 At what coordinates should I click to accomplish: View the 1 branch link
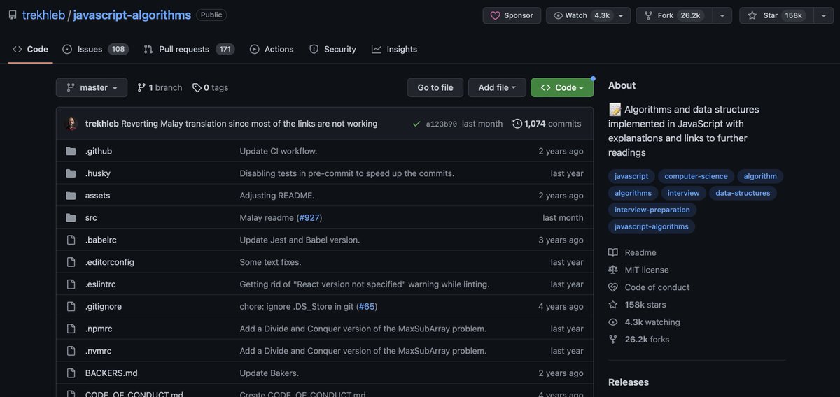pos(160,87)
